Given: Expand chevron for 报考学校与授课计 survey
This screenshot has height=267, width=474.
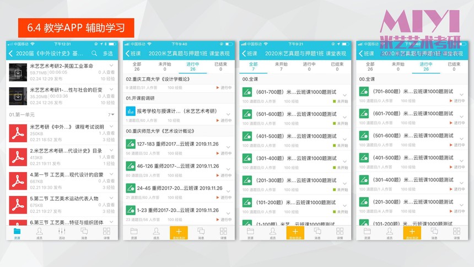Looking at the screenshot, I should (x=228, y=114).
